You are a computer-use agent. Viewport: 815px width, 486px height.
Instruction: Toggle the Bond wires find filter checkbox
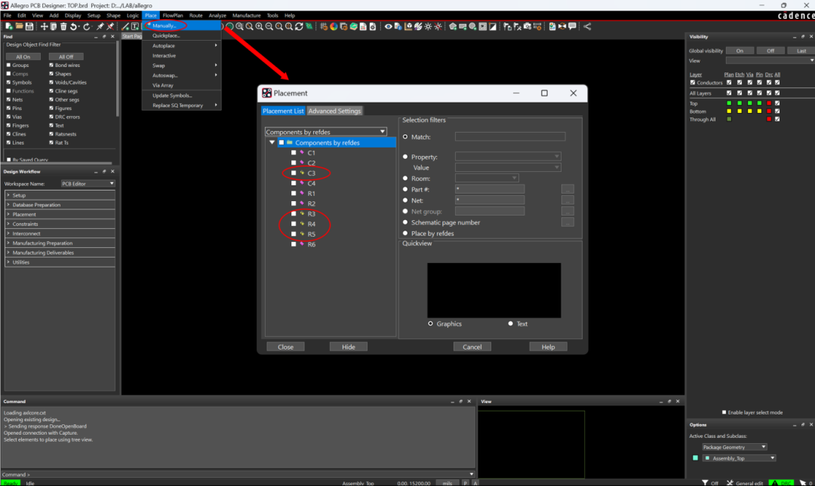tap(51, 65)
